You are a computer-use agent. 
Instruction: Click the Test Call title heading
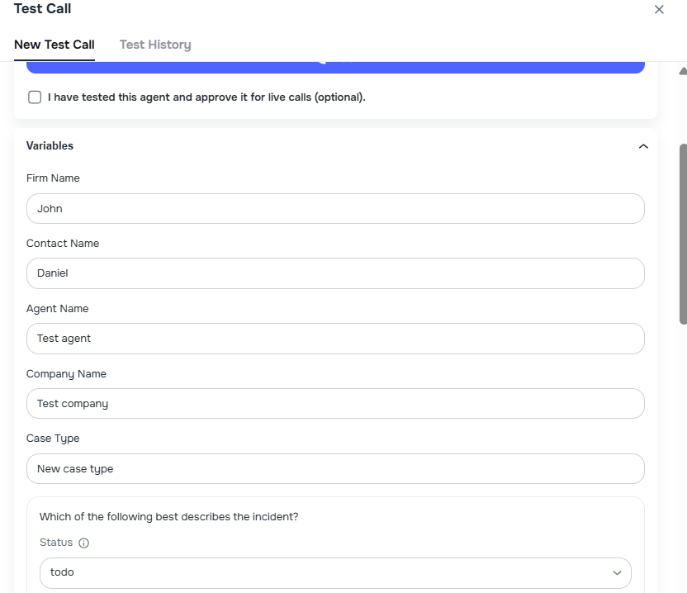pos(43,9)
